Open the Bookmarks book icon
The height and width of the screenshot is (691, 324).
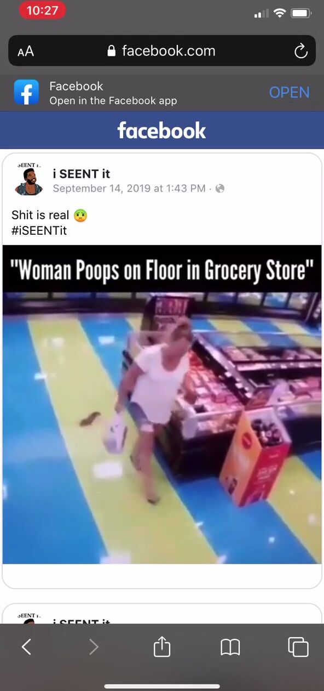(x=230, y=648)
